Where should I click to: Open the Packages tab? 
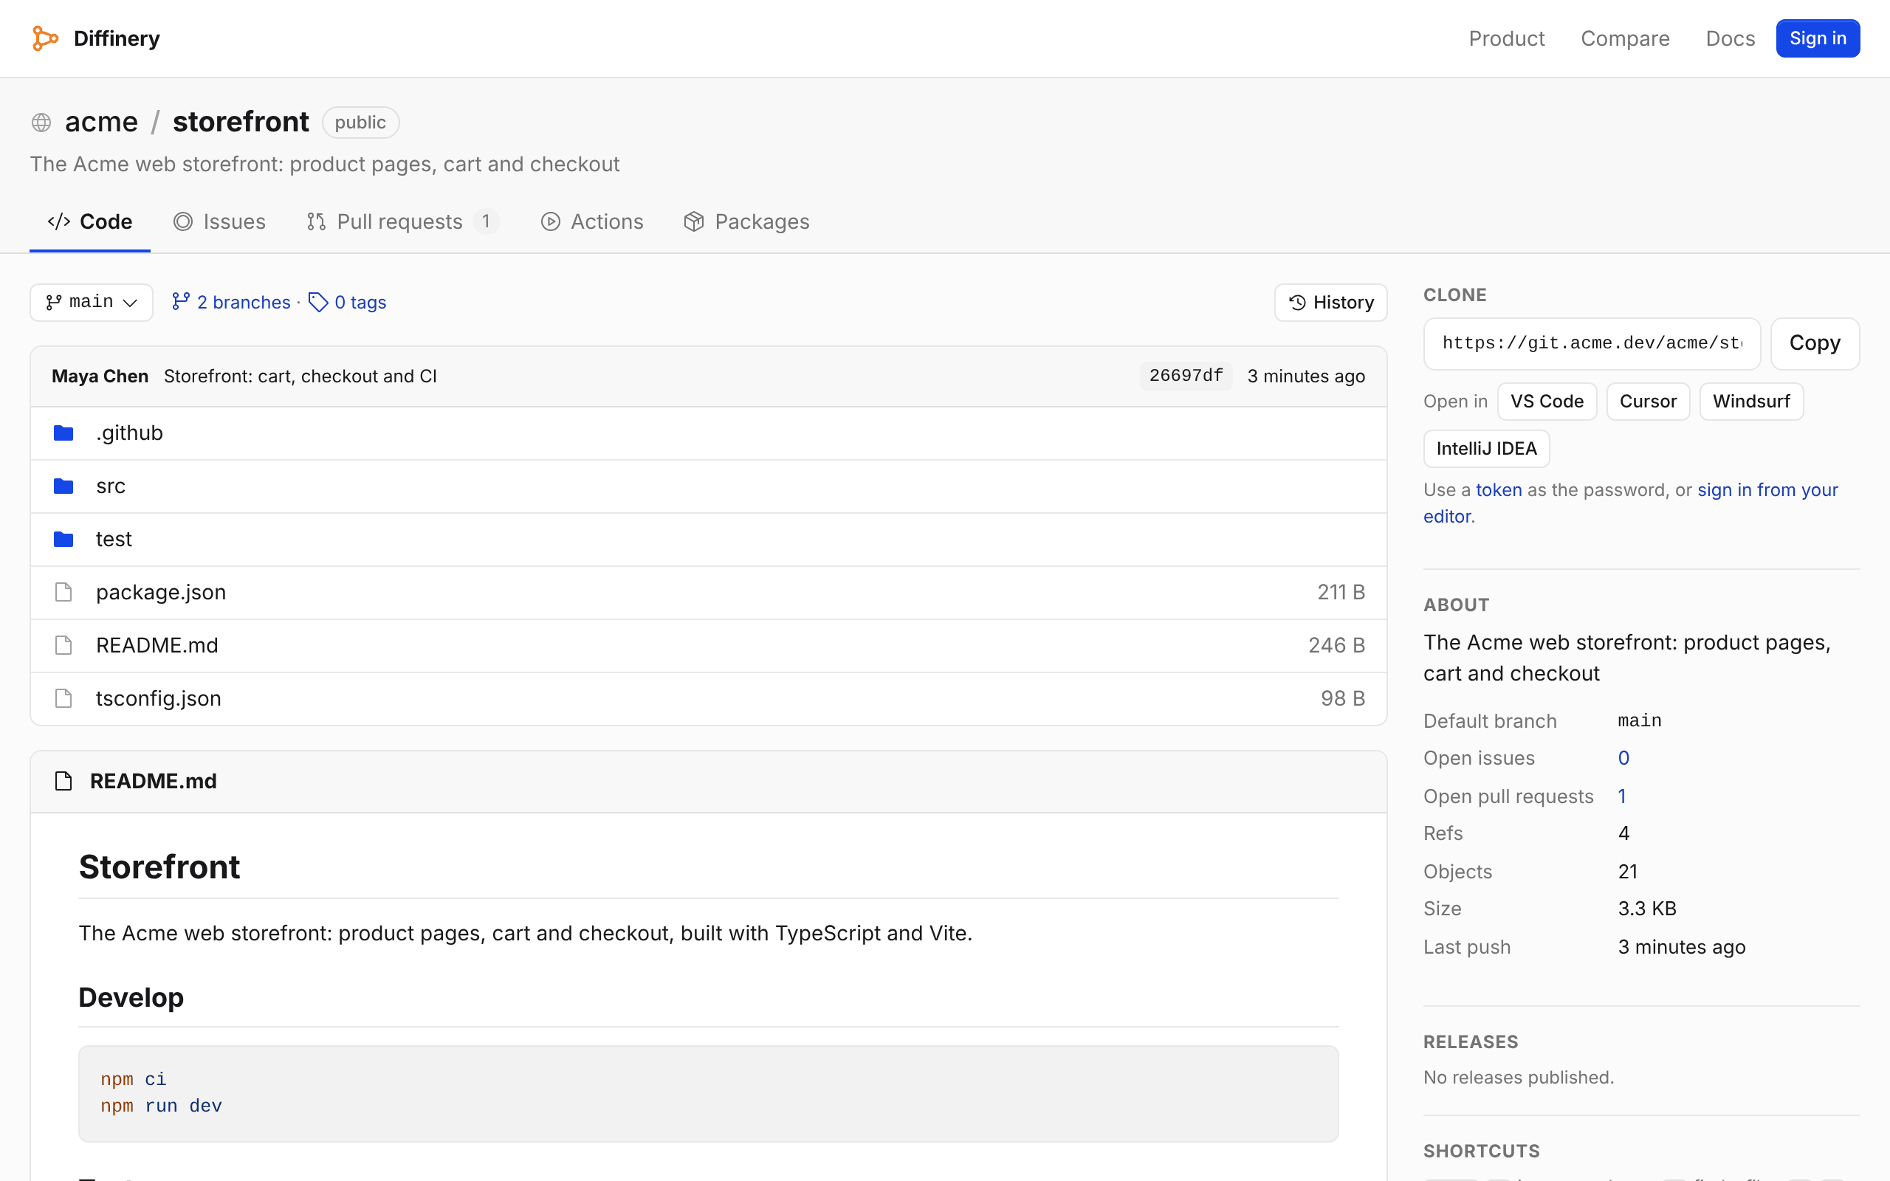click(746, 222)
